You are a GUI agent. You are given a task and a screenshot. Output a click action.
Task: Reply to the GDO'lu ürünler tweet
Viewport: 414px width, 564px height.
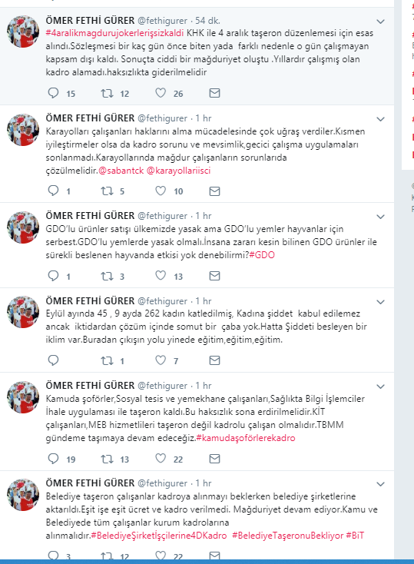53,276
